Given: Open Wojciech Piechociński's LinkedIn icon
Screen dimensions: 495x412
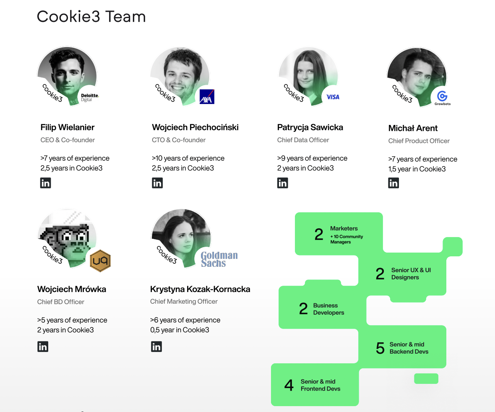Looking at the screenshot, I should click(x=157, y=183).
